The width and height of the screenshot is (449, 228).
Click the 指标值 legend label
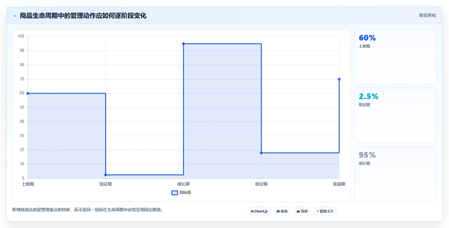click(x=185, y=193)
